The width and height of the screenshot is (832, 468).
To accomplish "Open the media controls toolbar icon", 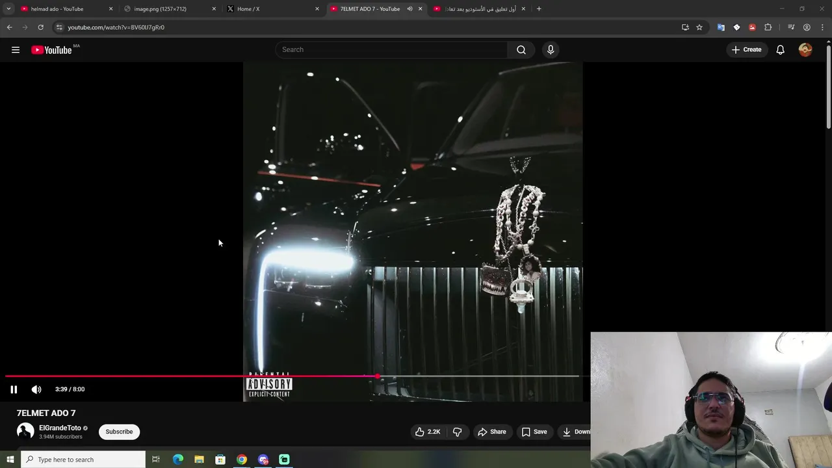I will point(791,27).
